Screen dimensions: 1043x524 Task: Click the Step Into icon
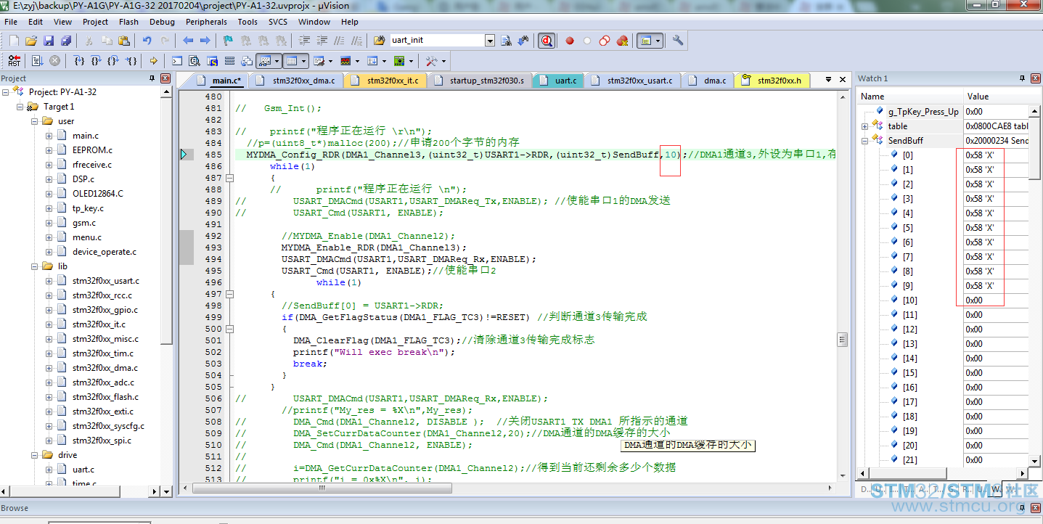[x=79, y=61]
